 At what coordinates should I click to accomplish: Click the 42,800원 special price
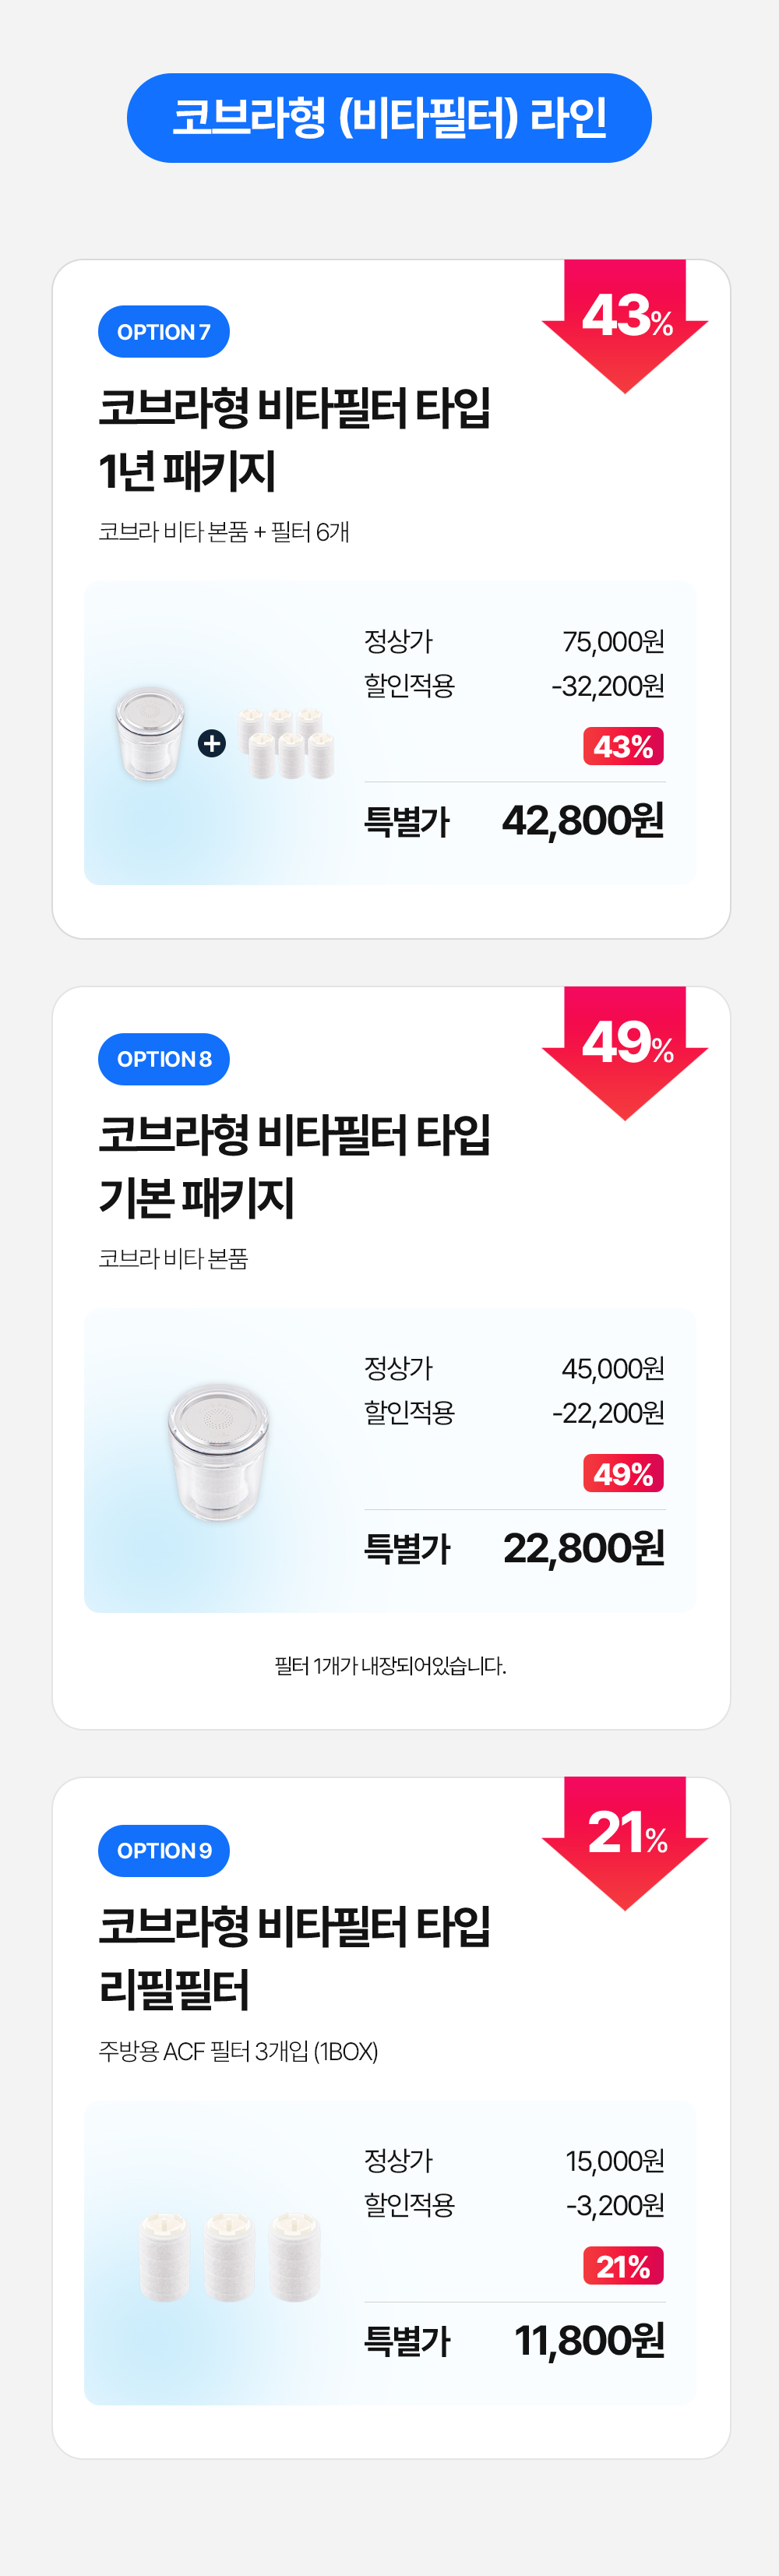point(583,820)
